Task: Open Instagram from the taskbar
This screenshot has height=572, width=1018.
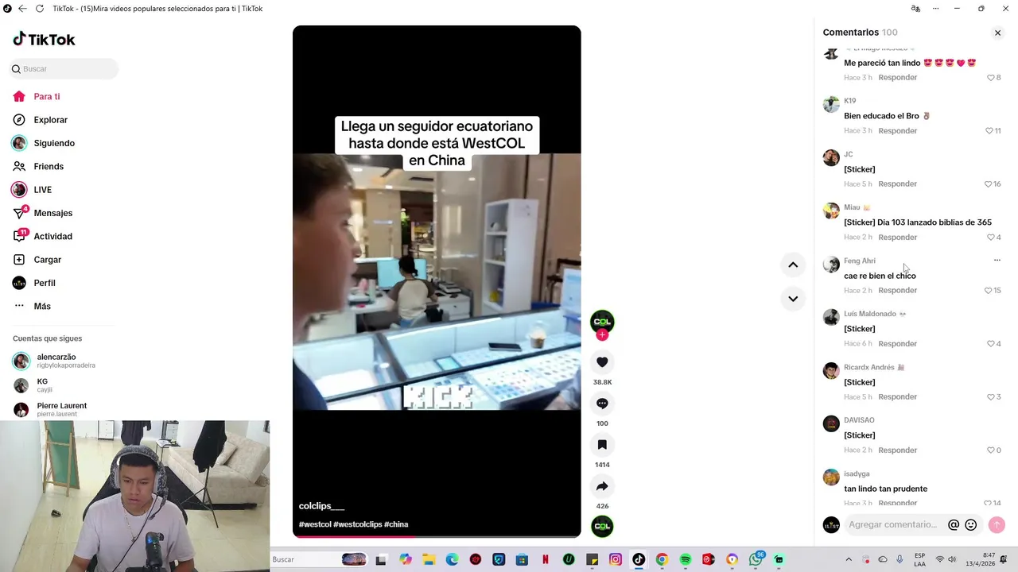Action: (x=616, y=560)
